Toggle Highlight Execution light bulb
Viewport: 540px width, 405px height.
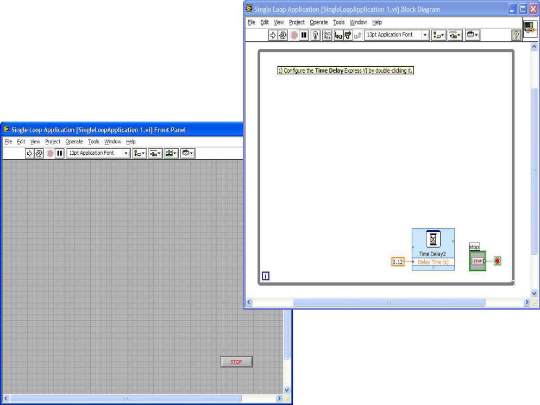pyautogui.click(x=316, y=35)
